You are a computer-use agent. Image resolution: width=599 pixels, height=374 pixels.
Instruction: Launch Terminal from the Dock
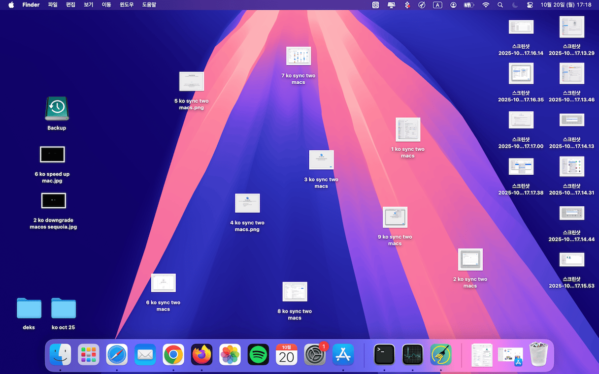[x=384, y=354]
